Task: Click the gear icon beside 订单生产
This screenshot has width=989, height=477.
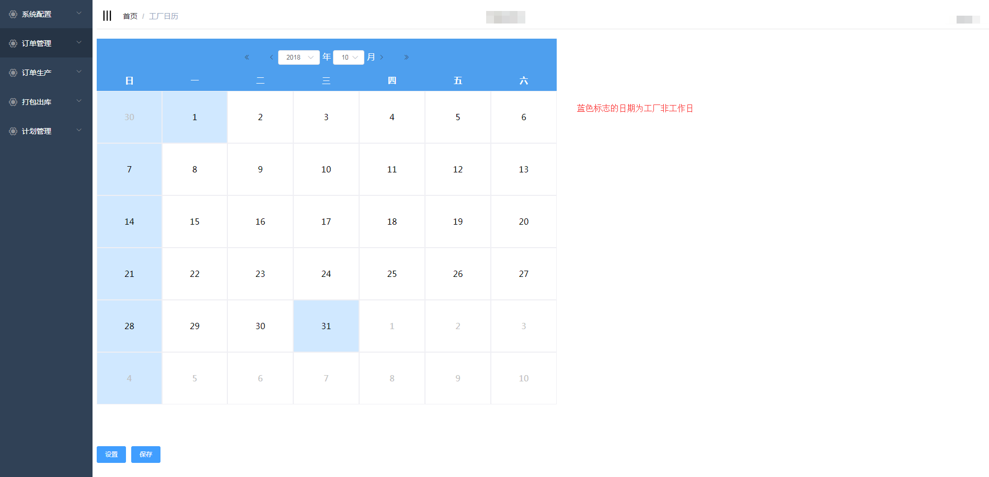Action: click(13, 73)
